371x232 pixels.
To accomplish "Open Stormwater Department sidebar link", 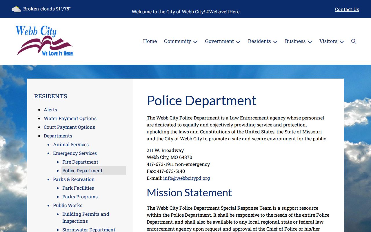I will click(x=89, y=229).
